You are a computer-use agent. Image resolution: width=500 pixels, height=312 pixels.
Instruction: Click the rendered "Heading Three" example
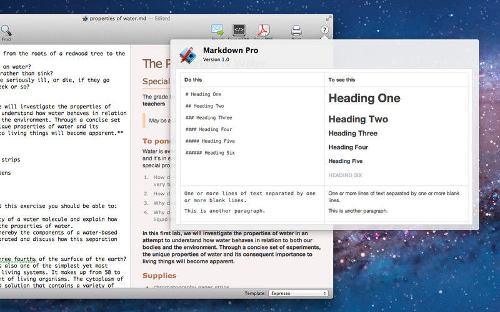click(352, 134)
